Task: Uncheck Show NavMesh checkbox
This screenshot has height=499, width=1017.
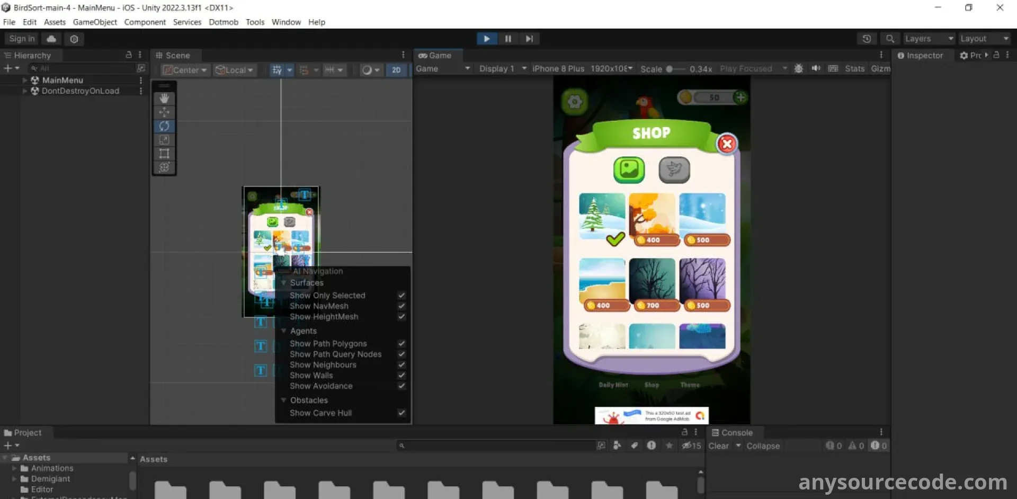Action: [402, 306]
